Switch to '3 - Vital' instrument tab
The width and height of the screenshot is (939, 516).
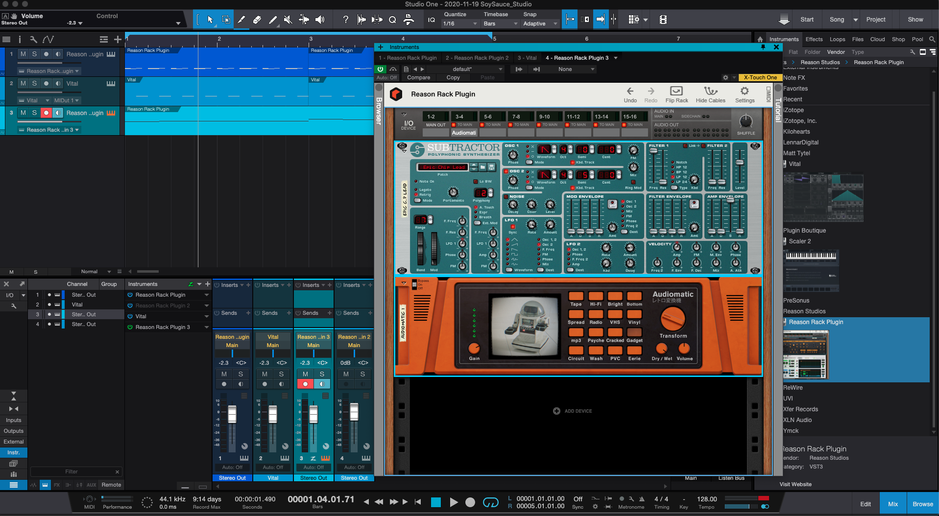click(527, 58)
